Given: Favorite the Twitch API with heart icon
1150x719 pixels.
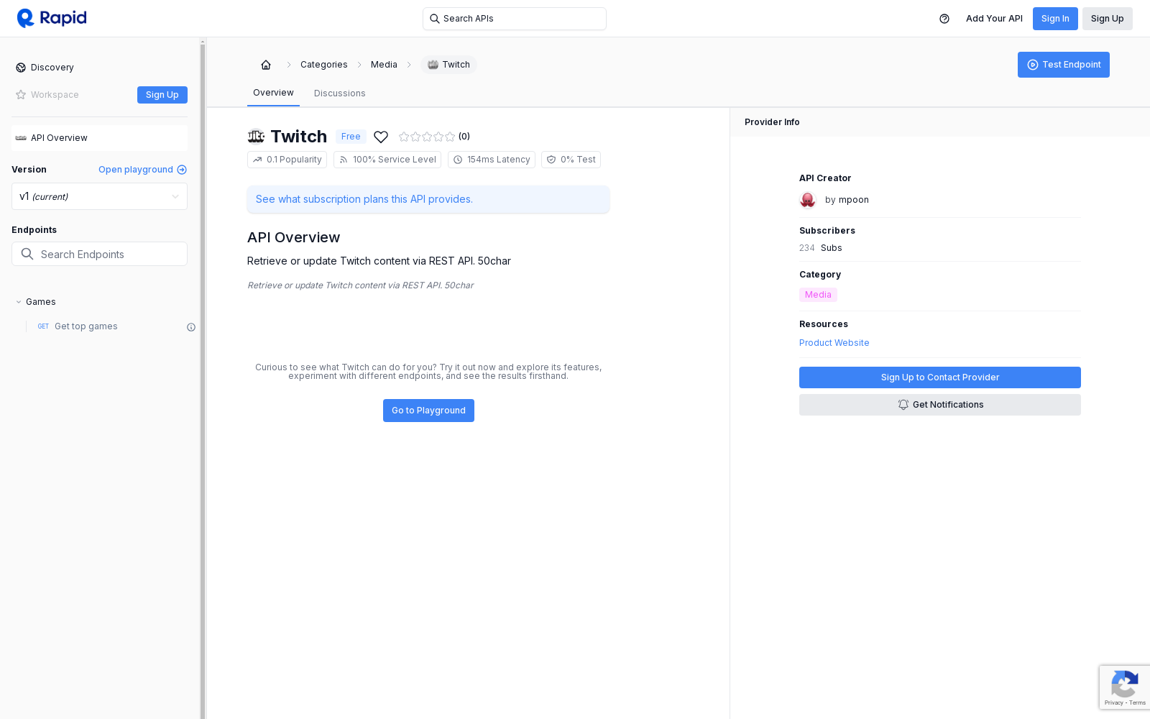Looking at the screenshot, I should [x=381, y=137].
